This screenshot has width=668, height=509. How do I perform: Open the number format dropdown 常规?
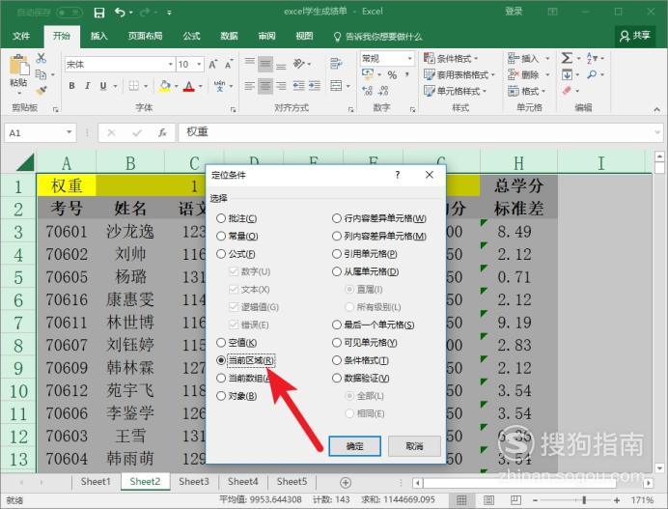(410, 58)
